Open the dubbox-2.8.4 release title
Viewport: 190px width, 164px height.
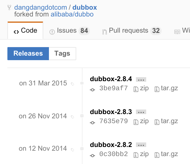point(111,79)
